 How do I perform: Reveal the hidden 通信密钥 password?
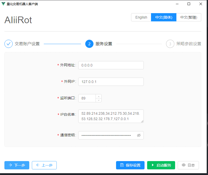pos(139,135)
